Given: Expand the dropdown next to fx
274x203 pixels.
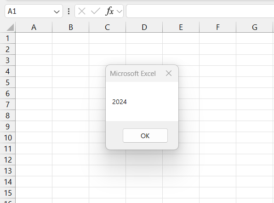Looking at the screenshot, I should 120,12.
